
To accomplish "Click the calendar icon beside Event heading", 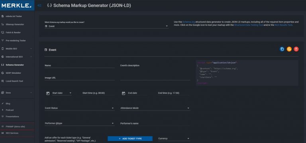I will (x=46, y=50).
